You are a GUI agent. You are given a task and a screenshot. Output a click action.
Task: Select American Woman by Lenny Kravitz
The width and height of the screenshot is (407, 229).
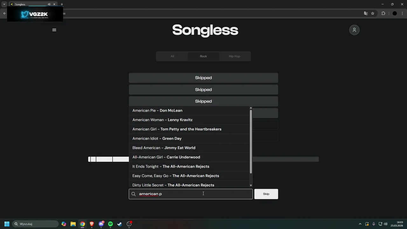click(189, 120)
